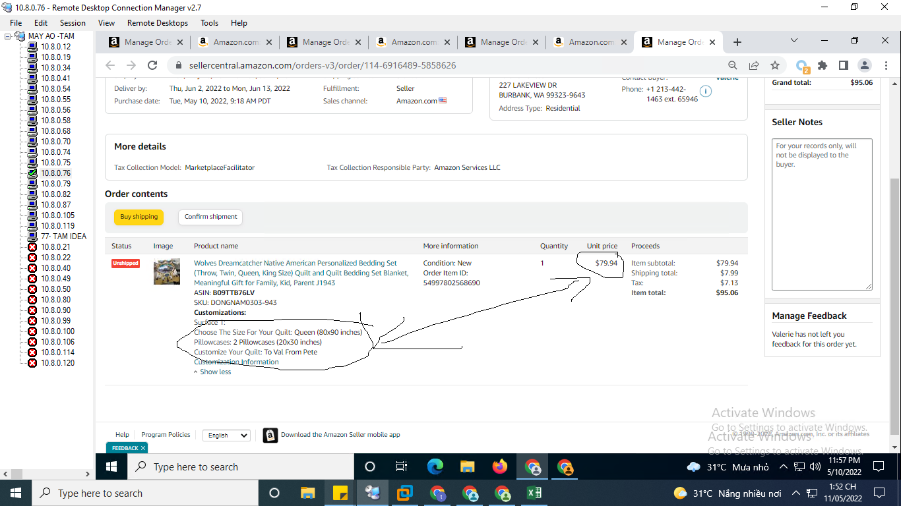Viewport: 901px width, 506px height.
Task: Open Sticky Notes from the host taskbar
Action: (340, 493)
